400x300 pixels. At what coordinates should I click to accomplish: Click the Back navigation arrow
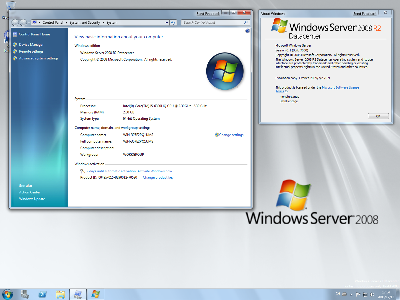pyautogui.click(x=15, y=23)
